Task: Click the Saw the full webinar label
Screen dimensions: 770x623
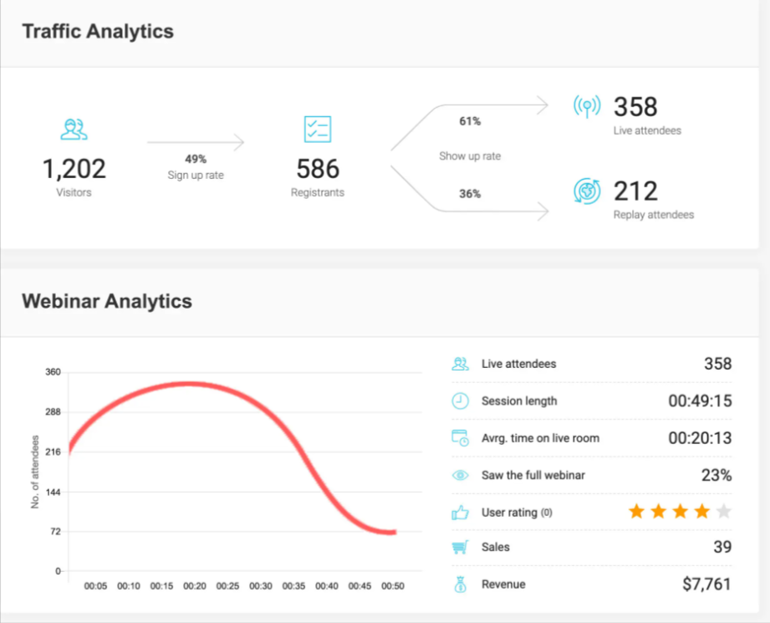Action: coord(533,476)
